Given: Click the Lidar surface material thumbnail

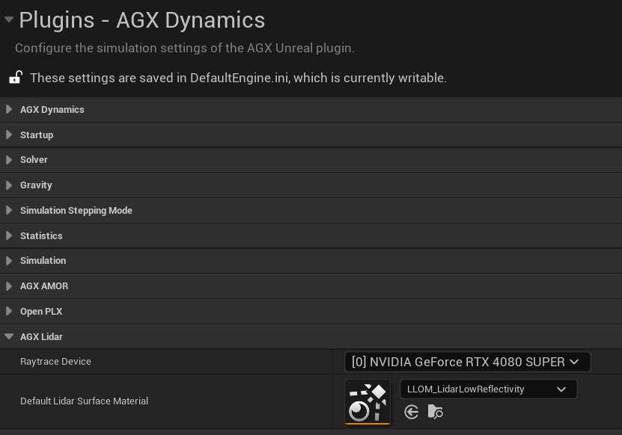Looking at the screenshot, I should click(x=368, y=401).
